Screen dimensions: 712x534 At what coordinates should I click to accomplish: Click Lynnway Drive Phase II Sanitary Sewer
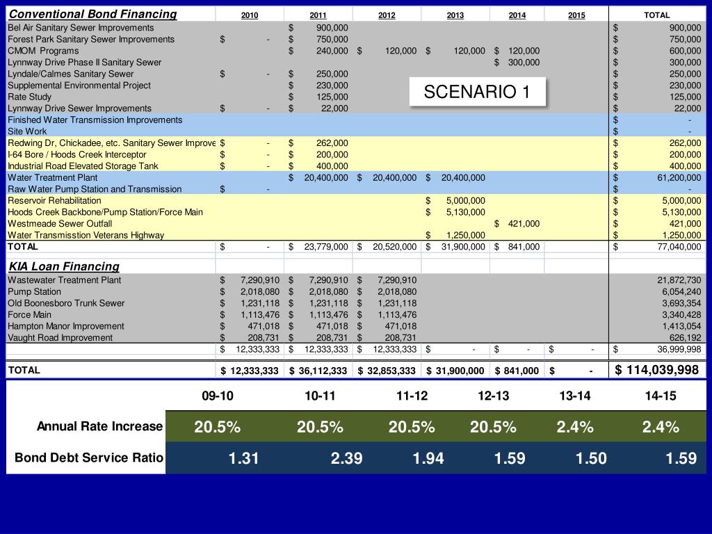coord(84,62)
